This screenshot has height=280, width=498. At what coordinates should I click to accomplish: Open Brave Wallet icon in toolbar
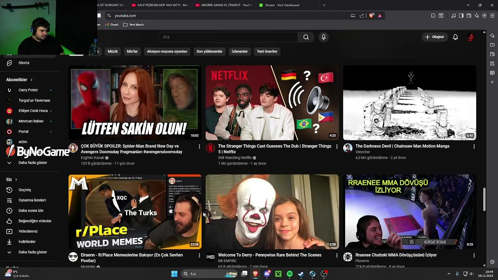(x=469, y=16)
